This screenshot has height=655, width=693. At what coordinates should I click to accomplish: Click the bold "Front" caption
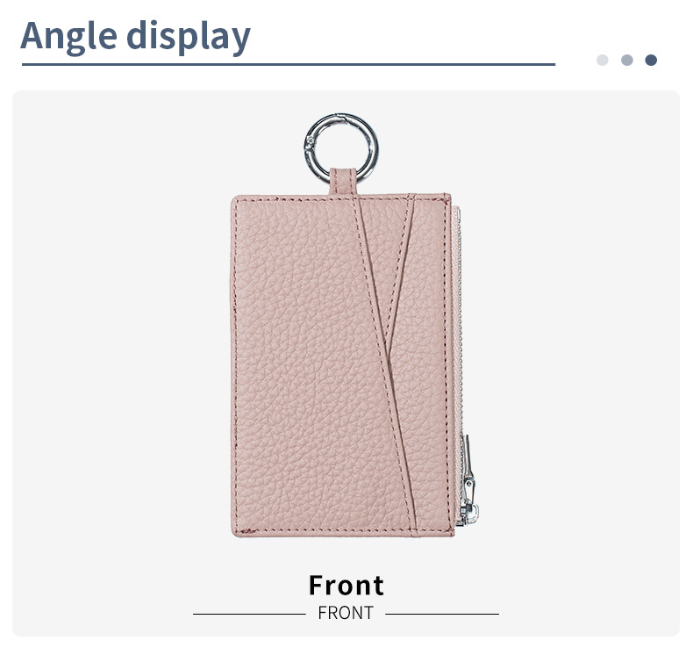click(346, 585)
